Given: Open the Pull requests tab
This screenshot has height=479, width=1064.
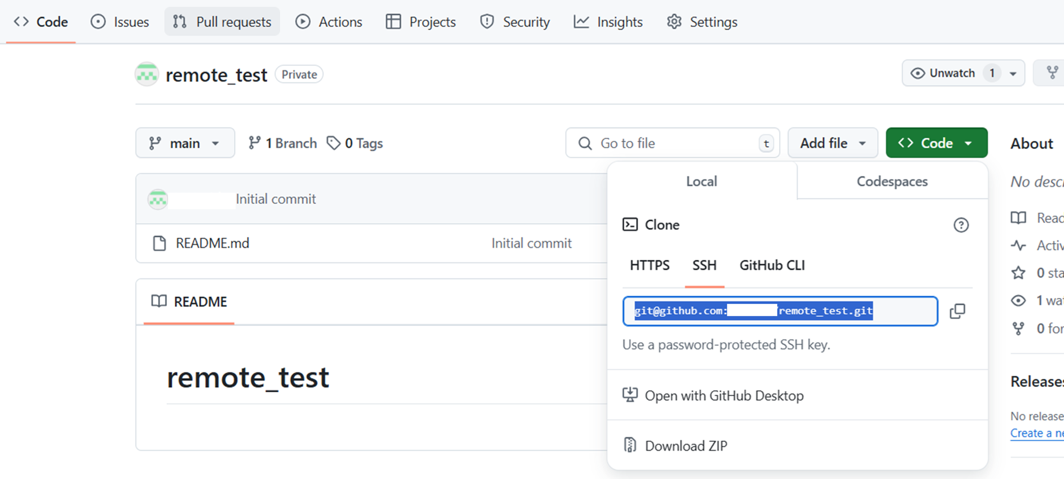Looking at the screenshot, I should click(222, 22).
